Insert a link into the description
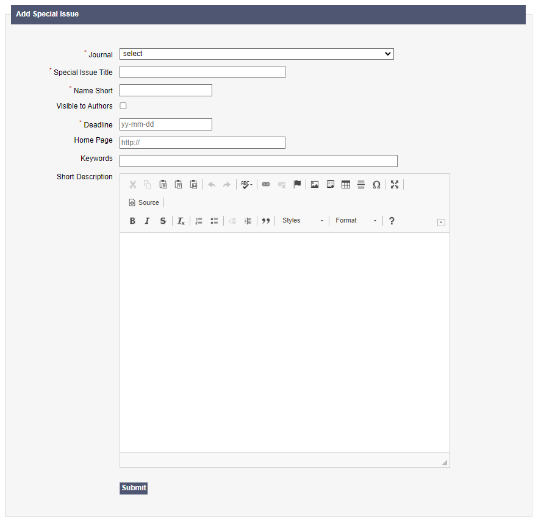 266,185
